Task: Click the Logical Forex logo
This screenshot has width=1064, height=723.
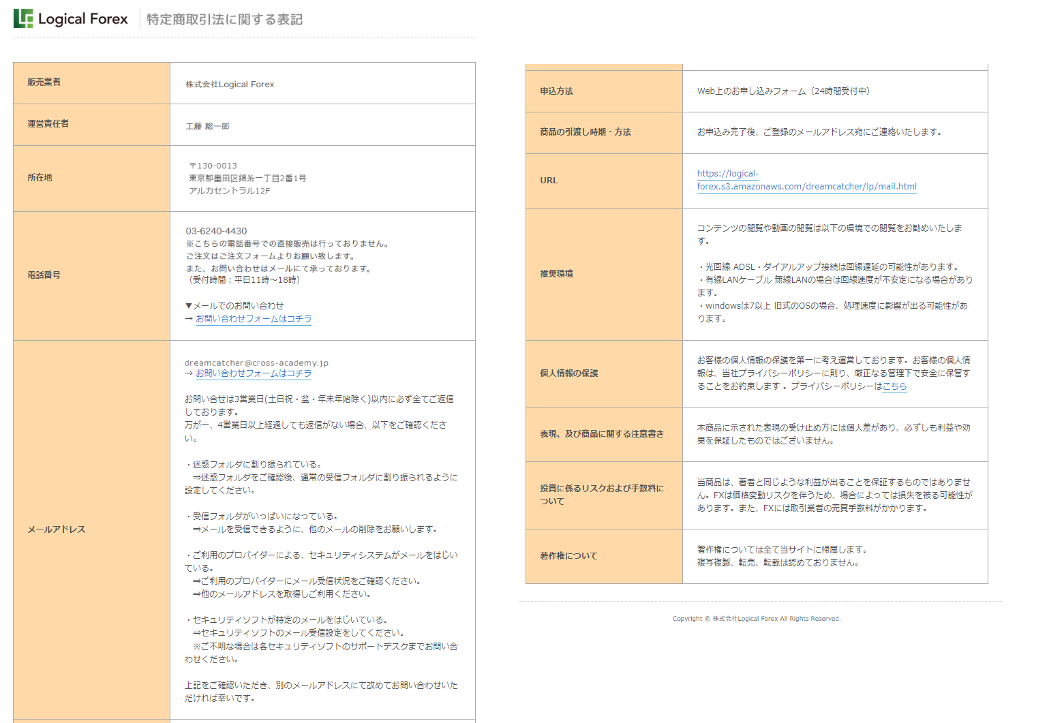Action: (71, 19)
